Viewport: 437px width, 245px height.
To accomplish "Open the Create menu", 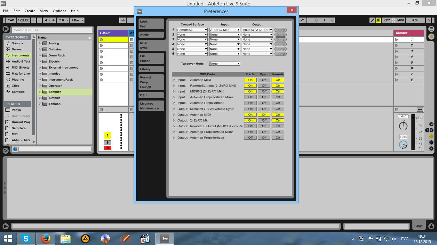I will click(x=30, y=11).
